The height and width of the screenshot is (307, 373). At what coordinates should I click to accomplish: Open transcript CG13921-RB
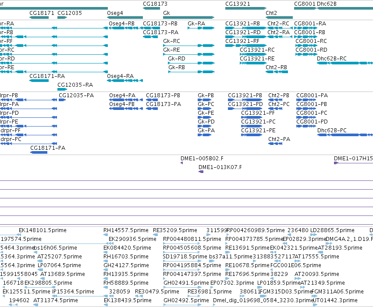tap(242, 24)
